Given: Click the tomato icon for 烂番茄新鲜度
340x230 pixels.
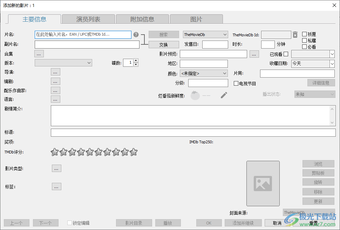Looking at the screenshot, I should tap(196, 95).
